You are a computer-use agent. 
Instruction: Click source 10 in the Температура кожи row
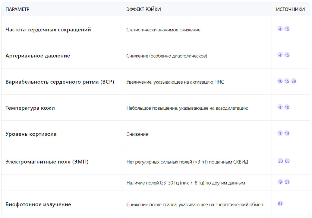[287, 107]
